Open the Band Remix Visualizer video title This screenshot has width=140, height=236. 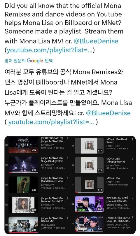click(53, 180)
